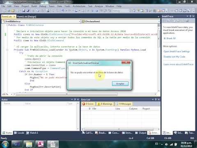This screenshot has width=197, height=148.
Task: Switch to the Watch 1 tab
Action: [32, 133]
